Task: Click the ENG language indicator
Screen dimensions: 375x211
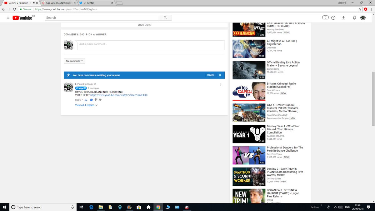Action: 347,207
